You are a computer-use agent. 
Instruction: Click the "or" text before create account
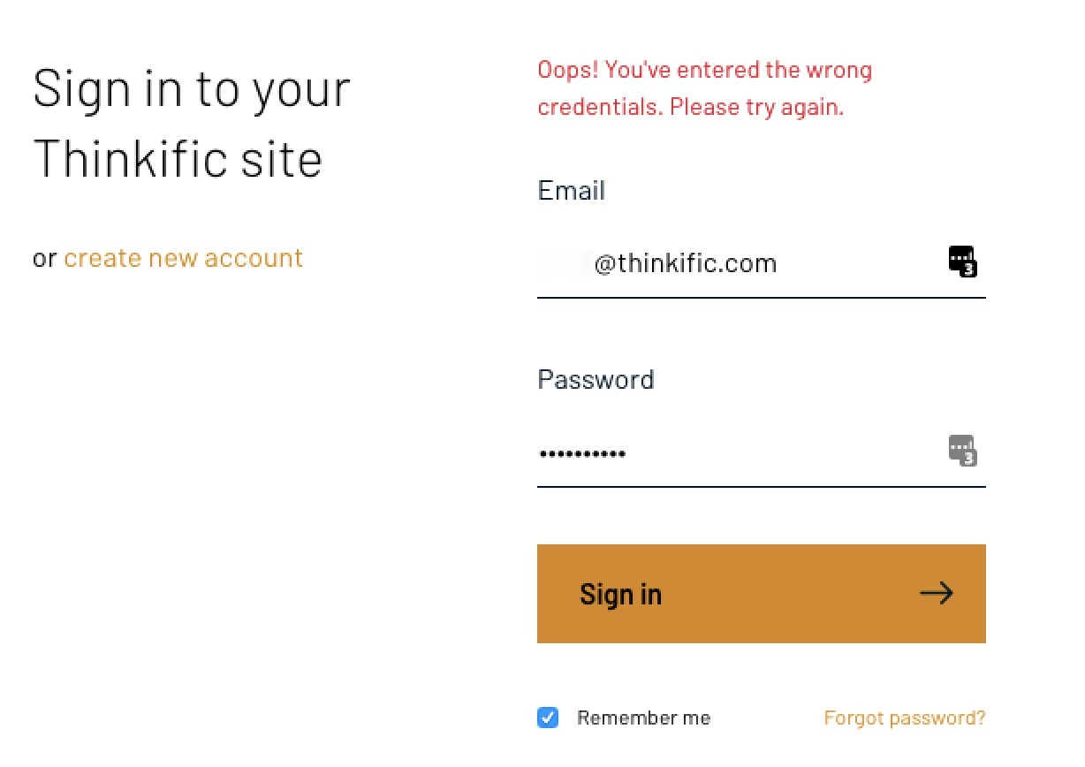click(44, 259)
